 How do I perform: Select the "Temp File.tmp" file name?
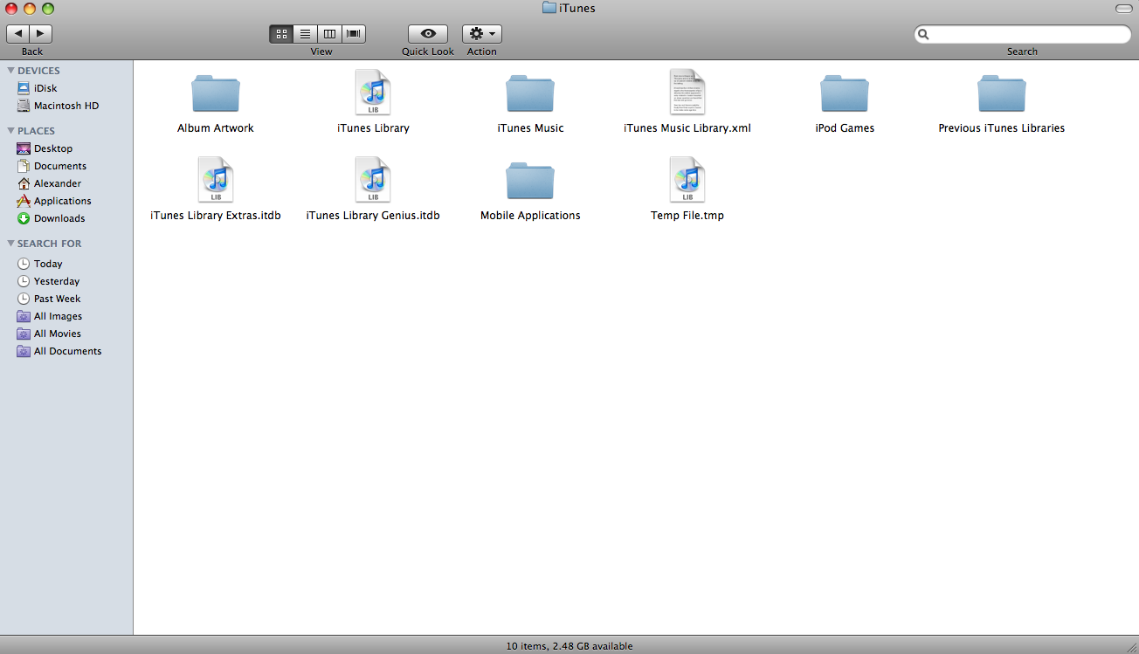[x=687, y=216]
